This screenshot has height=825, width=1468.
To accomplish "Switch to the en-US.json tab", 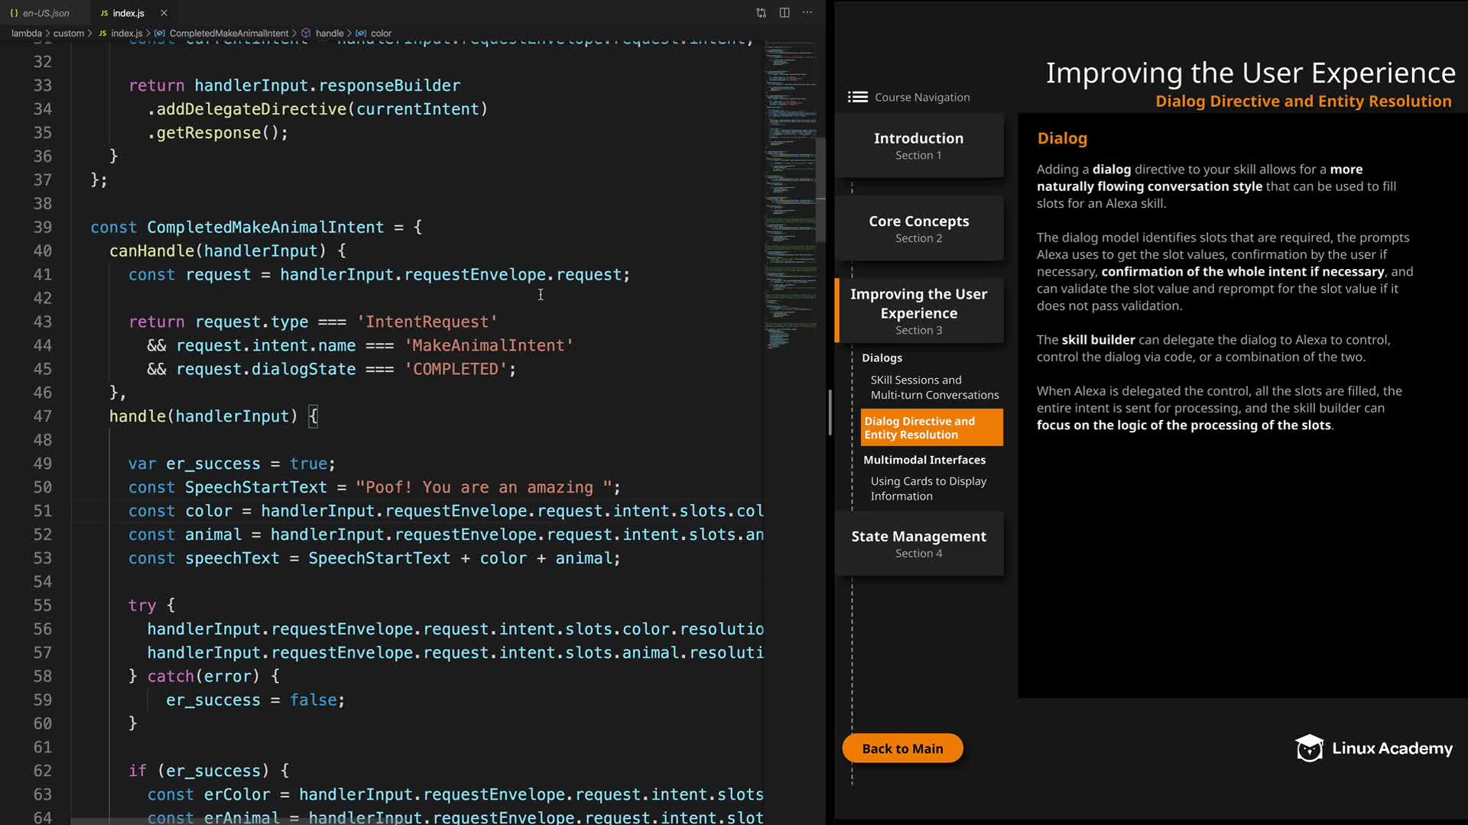I will click(44, 13).
